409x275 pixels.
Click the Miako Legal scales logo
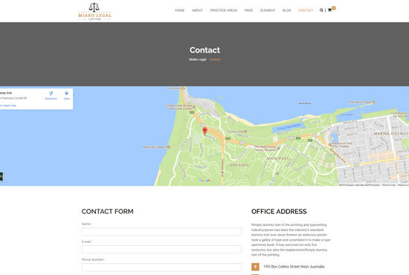[94, 11]
